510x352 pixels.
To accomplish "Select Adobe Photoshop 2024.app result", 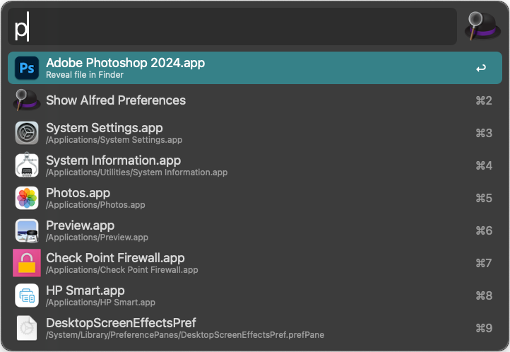I will 255,68.
